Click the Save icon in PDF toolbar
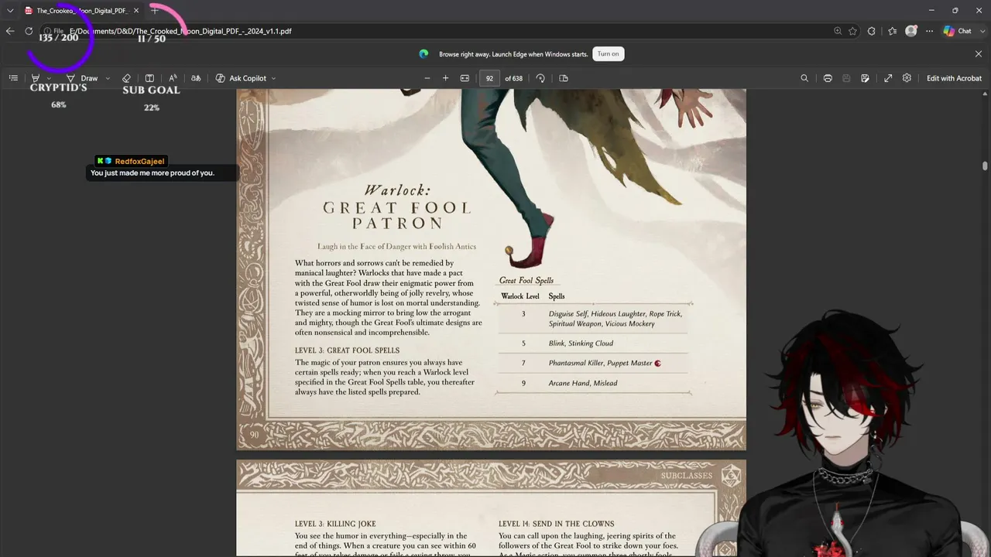 846,78
